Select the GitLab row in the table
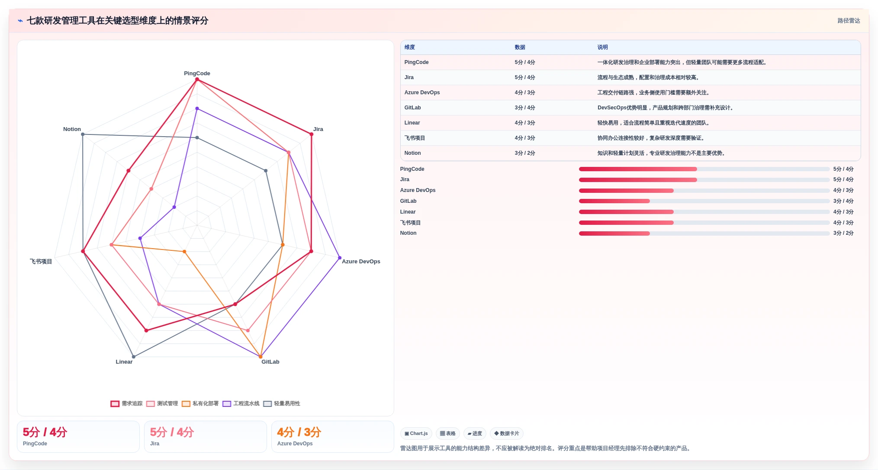Screen dimensions: 878x470 630,108
